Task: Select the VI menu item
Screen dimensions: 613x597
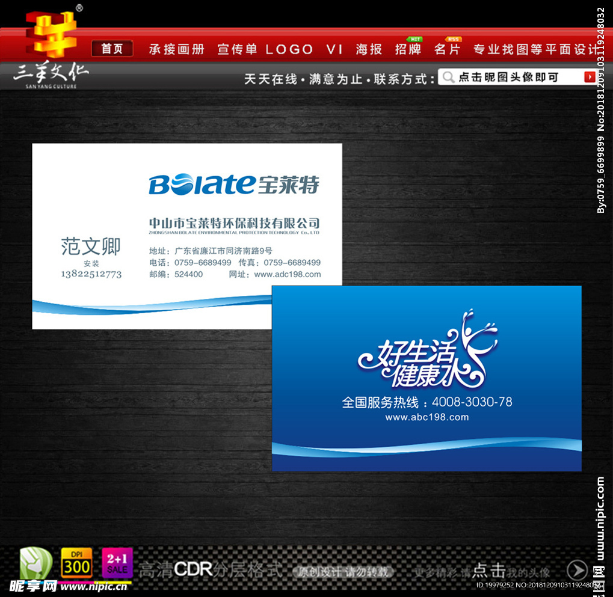Action: [334, 50]
